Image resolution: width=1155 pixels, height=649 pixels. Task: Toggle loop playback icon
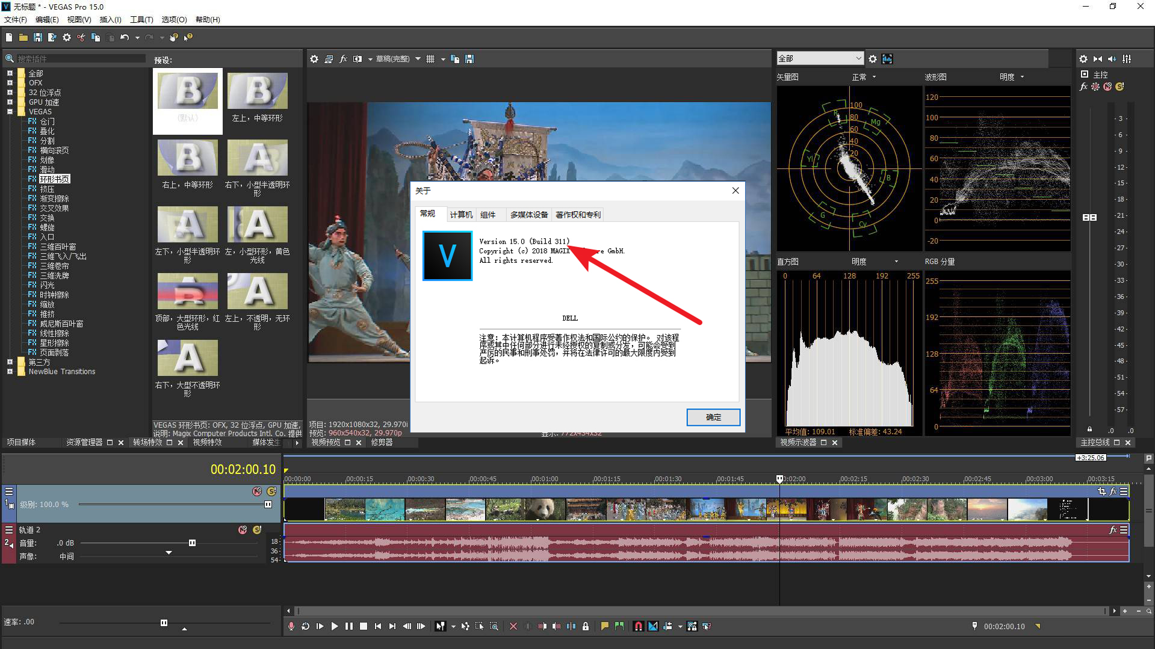click(306, 626)
